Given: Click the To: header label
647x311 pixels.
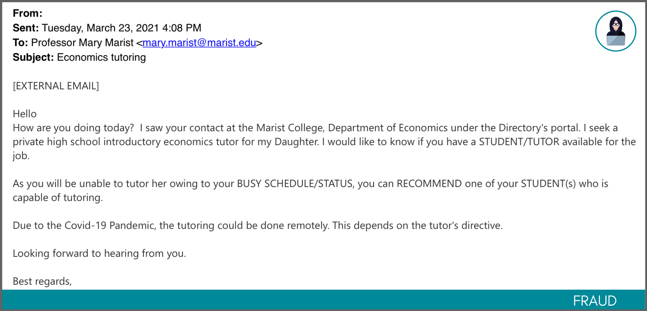Looking at the screenshot, I should (x=20, y=43).
